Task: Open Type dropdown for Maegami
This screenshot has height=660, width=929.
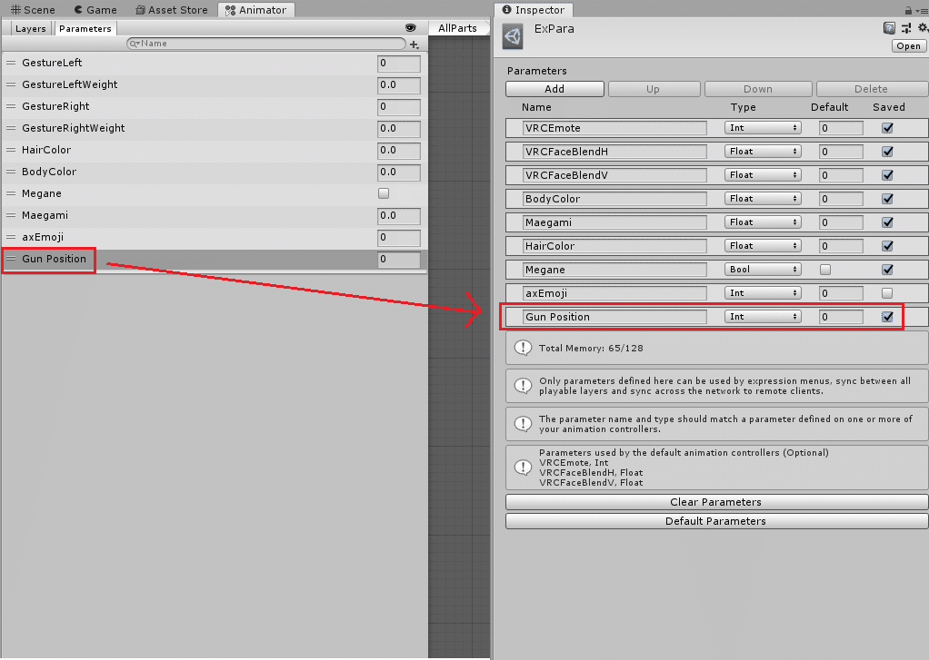Action: tap(763, 222)
